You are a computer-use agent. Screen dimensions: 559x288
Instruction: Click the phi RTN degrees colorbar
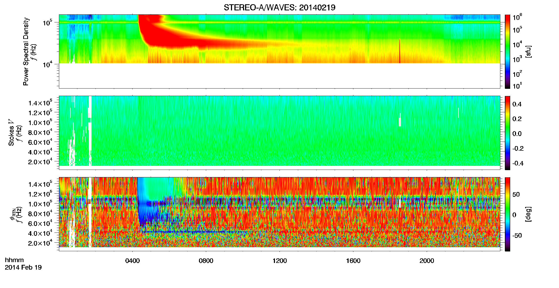pyautogui.click(x=508, y=214)
